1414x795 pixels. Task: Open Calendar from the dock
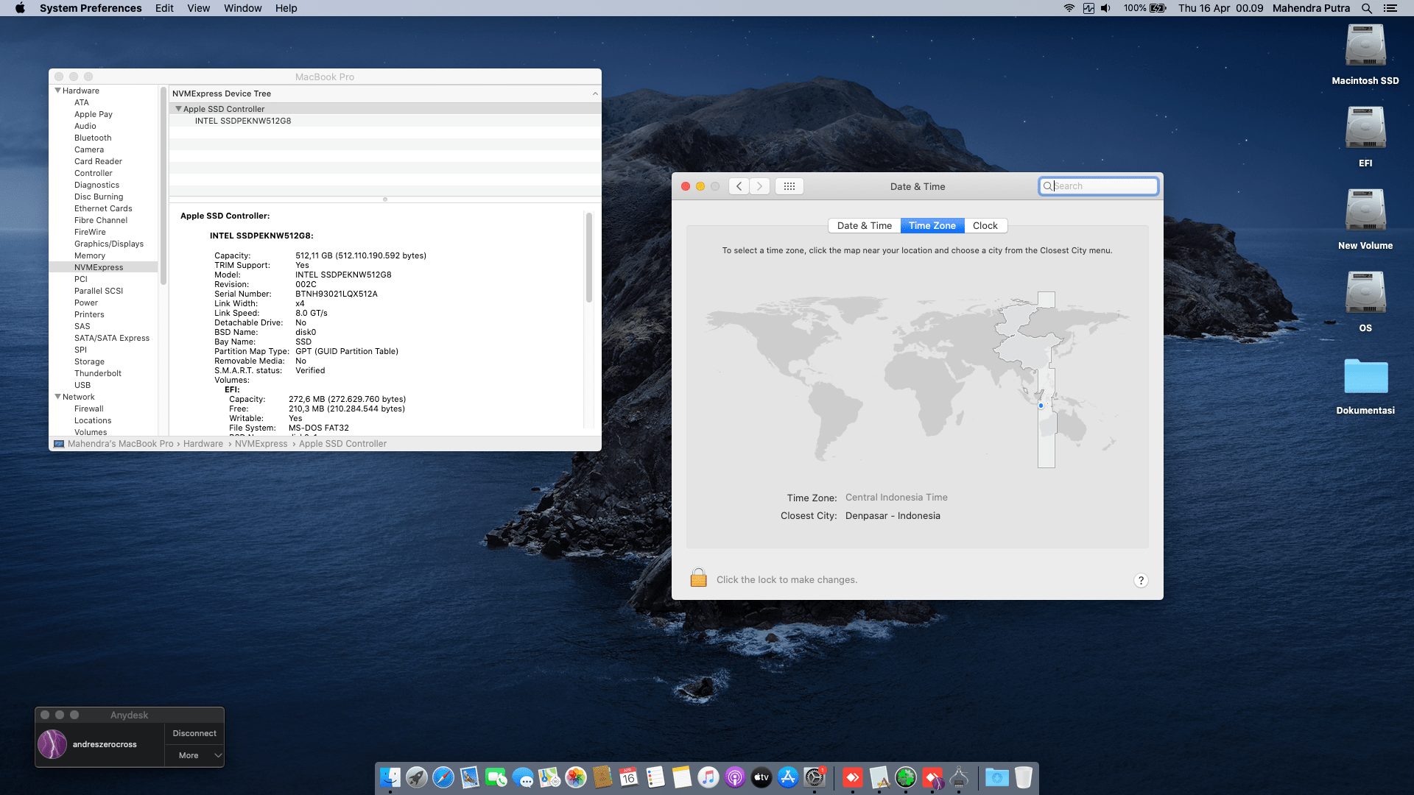629,777
